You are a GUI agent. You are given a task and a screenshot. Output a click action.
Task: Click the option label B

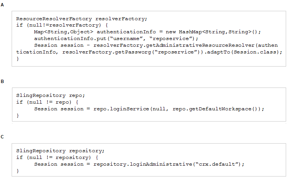point(2,82)
